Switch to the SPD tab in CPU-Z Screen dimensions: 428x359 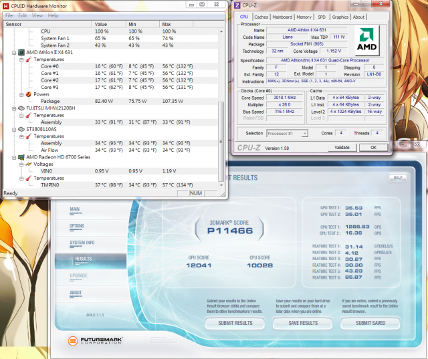pyautogui.click(x=322, y=17)
